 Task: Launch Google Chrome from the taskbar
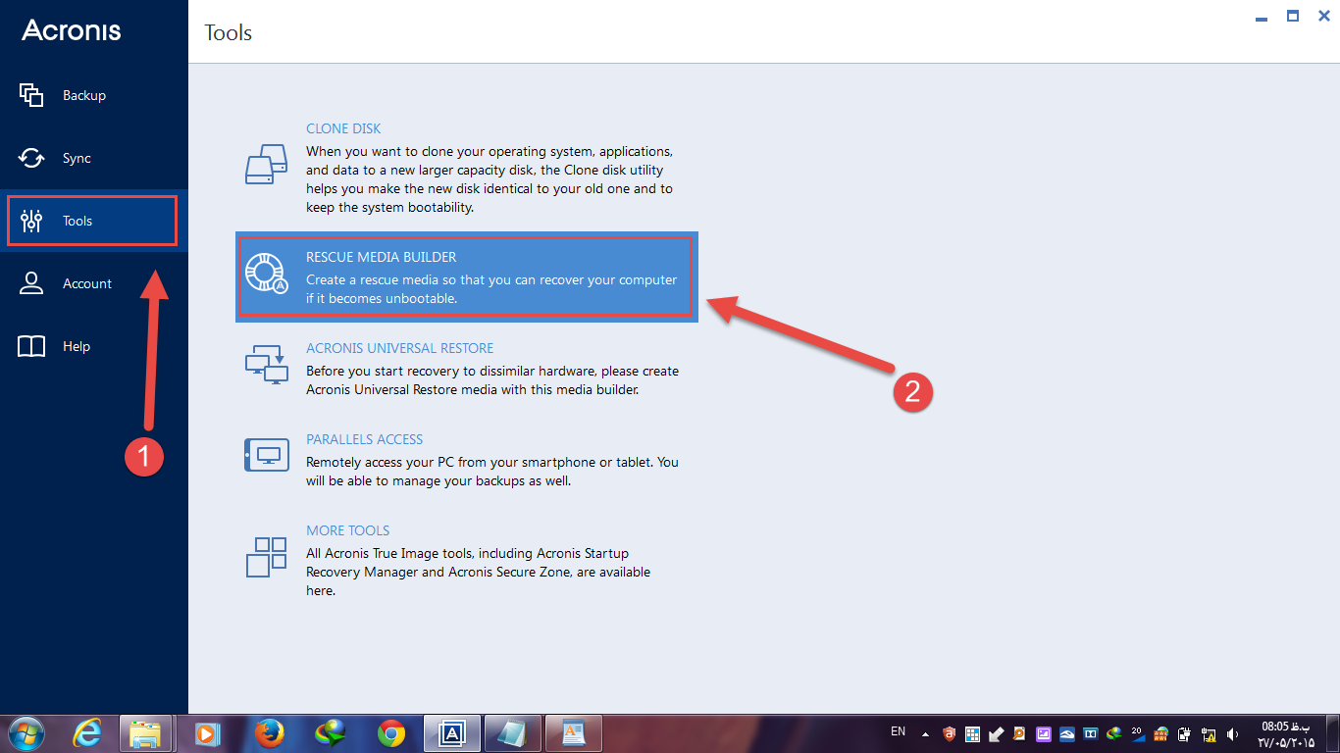tap(391, 733)
